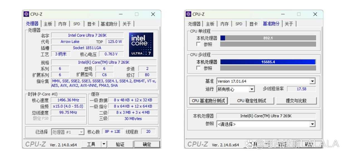Viewport: 346px width, 156px height.
Task: Open the arrow next to 工具 button
Action: coord(104,144)
